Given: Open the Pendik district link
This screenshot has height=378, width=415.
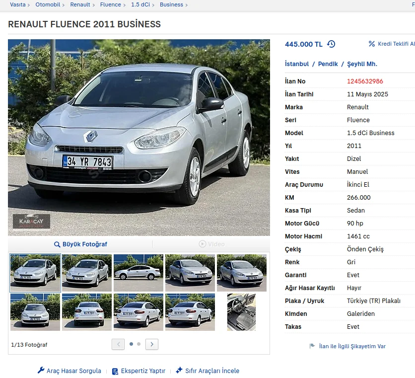Looking at the screenshot, I should tap(328, 64).
